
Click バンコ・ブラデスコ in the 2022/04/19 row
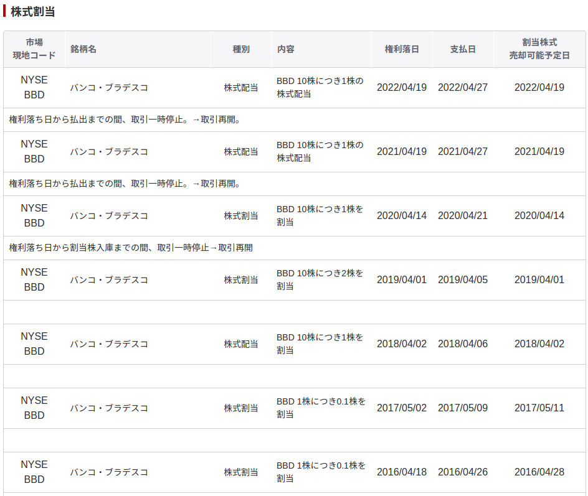tap(109, 88)
